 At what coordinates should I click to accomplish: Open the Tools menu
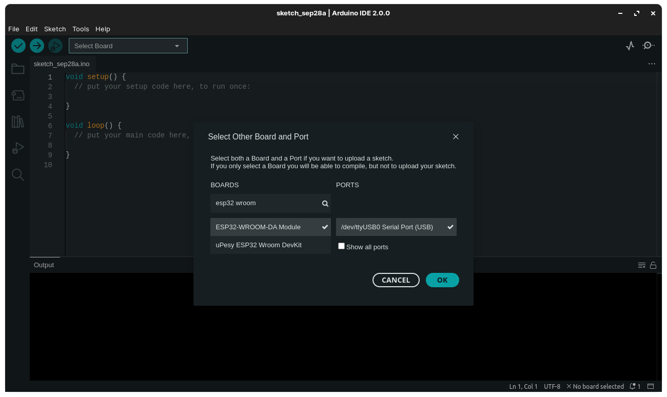pos(81,29)
